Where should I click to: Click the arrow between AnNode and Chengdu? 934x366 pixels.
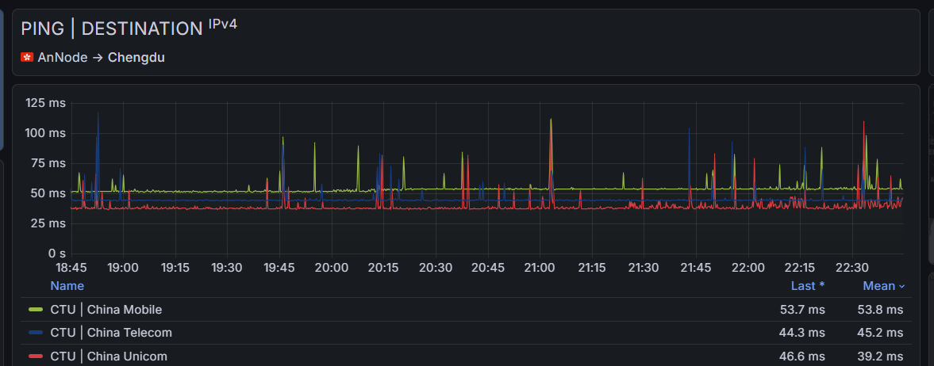click(98, 58)
